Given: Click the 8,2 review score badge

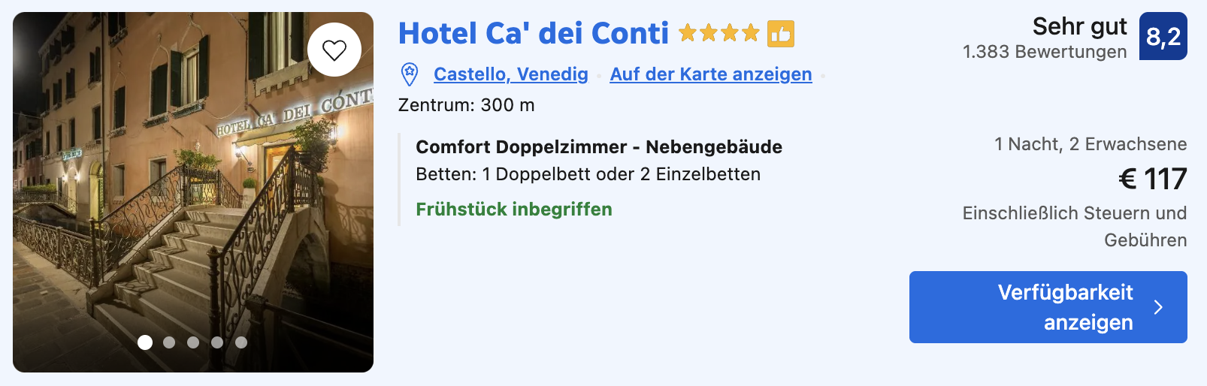Looking at the screenshot, I should 1163,36.
